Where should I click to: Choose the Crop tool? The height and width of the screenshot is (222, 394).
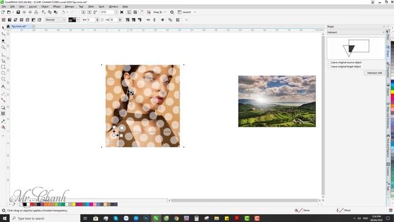click(3, 41)
